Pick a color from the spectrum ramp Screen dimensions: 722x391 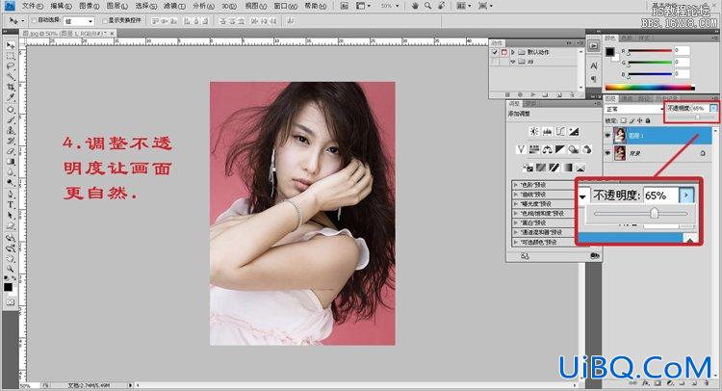(x=650, y=87)
